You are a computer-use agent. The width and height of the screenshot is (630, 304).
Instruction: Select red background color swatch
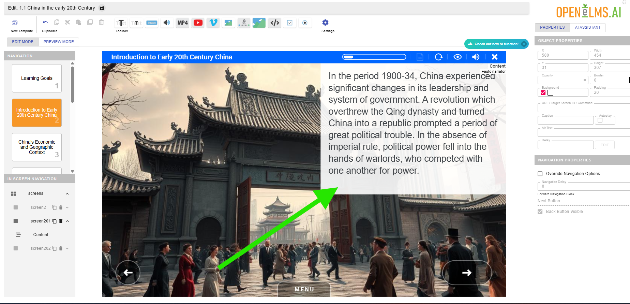(x=543, y=92)
